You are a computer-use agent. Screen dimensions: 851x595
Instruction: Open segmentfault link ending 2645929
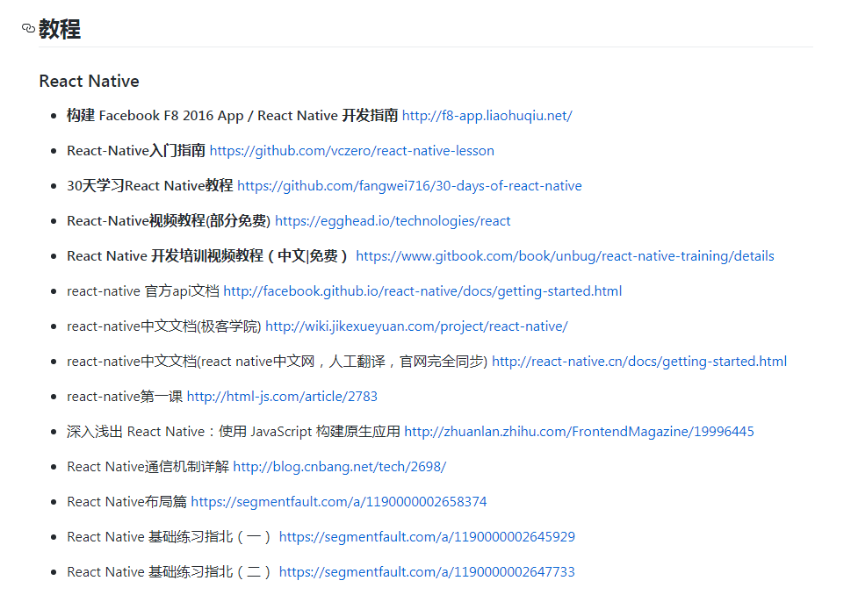427,537
